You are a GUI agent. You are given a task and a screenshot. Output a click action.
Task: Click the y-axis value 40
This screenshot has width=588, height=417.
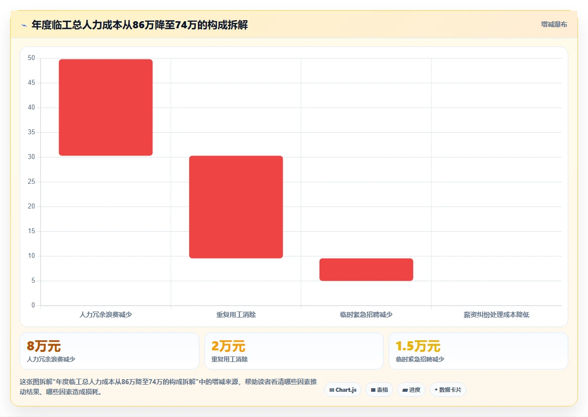click(x=31, y=107)
